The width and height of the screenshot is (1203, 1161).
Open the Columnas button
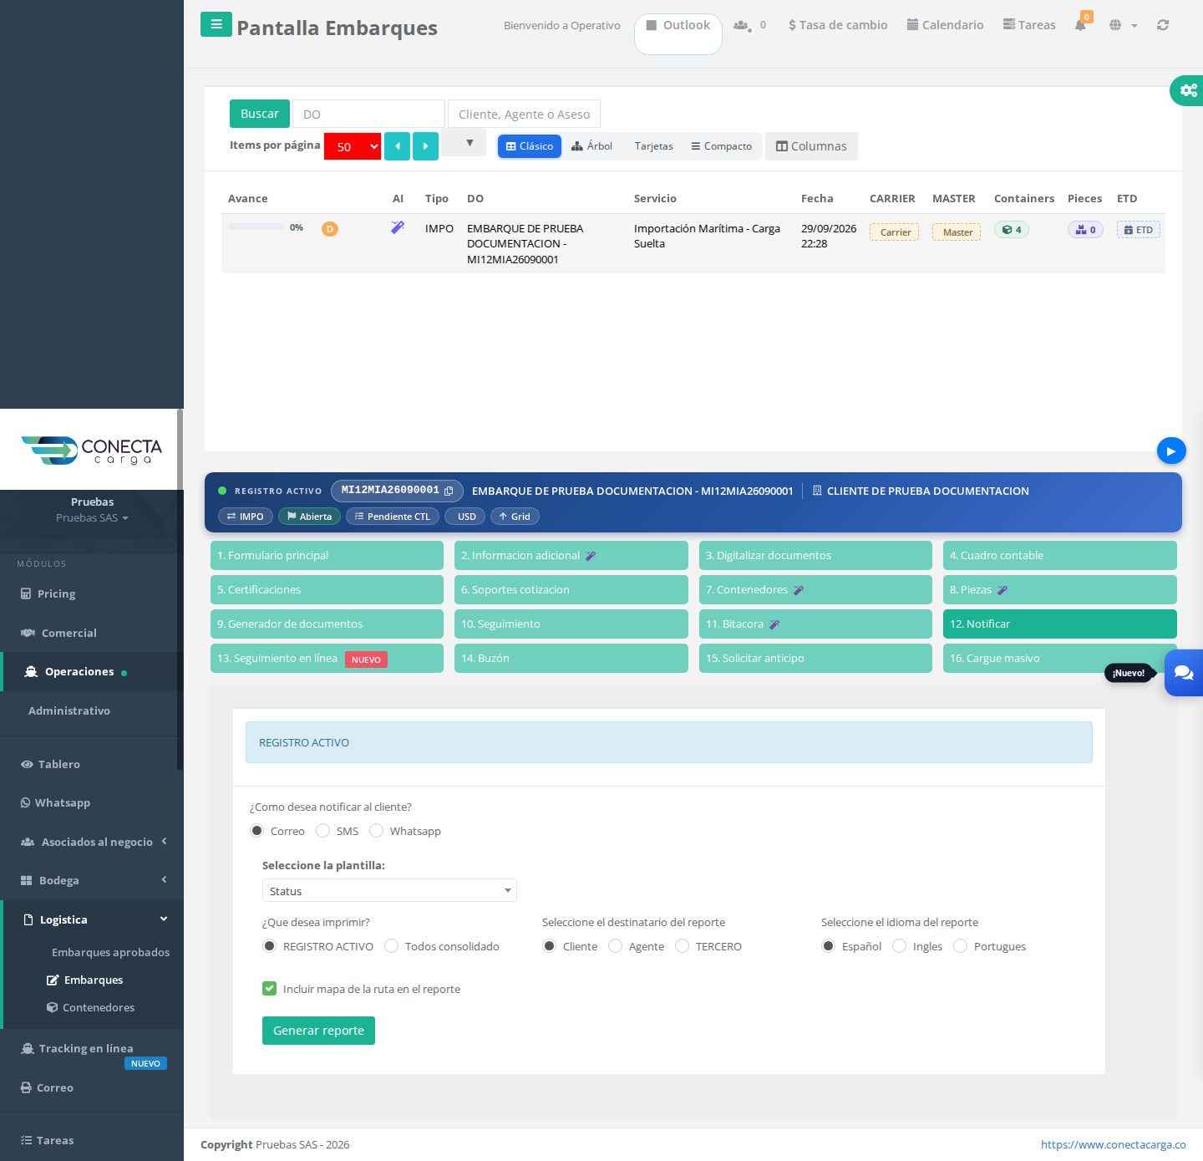click(x=811, y=146)
